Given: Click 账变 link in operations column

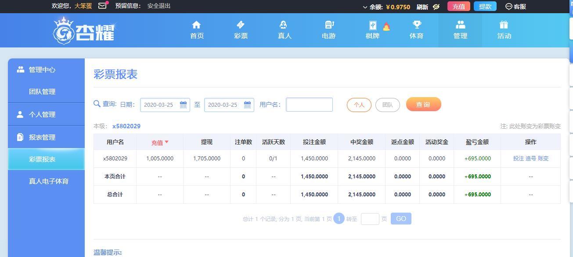Looking at the screenshot, I should click(543, 159).
